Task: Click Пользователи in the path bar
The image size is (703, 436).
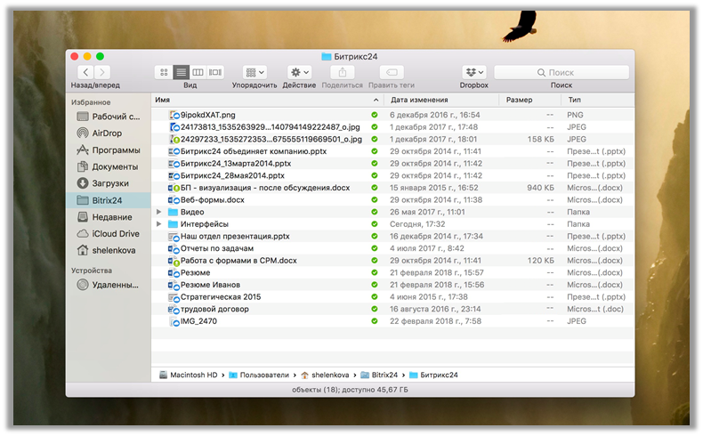Action: click(x=259, y=375)
